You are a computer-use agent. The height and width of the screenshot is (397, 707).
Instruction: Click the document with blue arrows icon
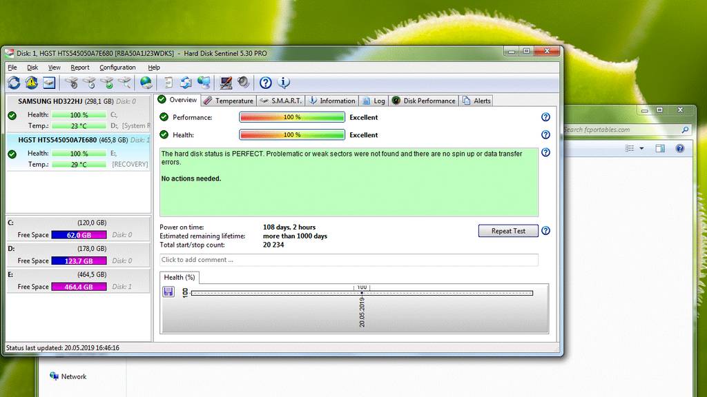pyautogui.click(x=186, y=83)
